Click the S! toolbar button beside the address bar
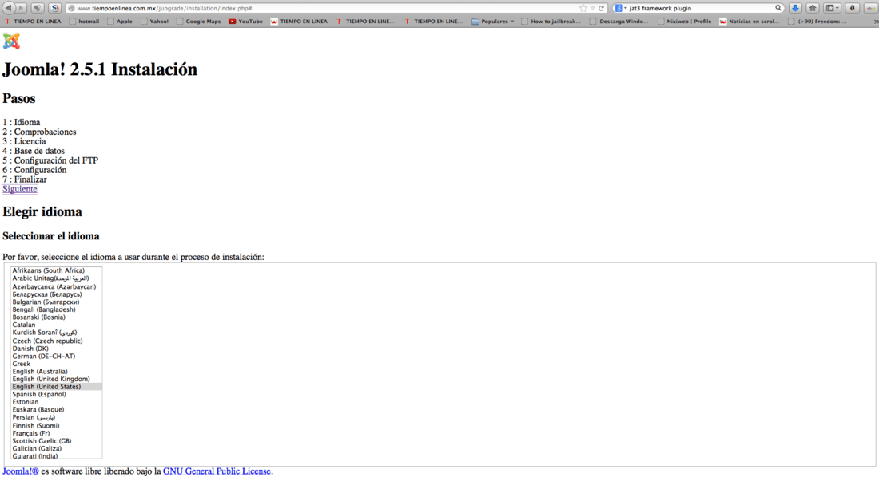879x477 pixels. 54,8
